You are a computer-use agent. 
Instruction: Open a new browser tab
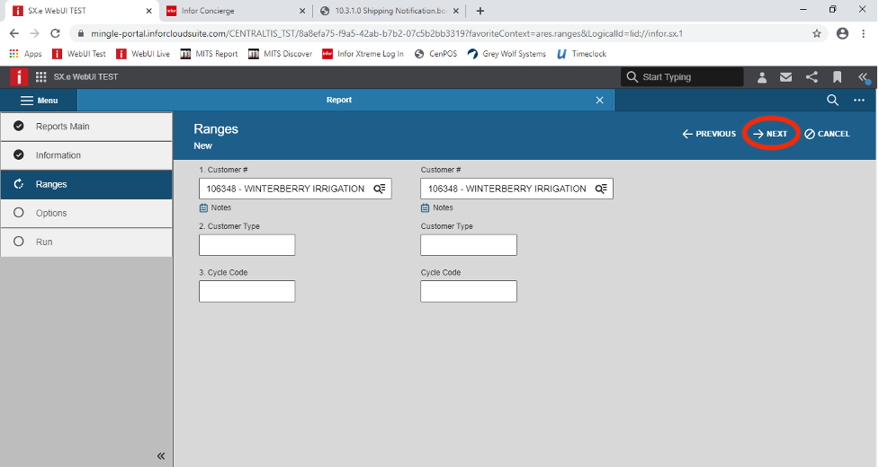pyautogui.click(x=480, y=11)
